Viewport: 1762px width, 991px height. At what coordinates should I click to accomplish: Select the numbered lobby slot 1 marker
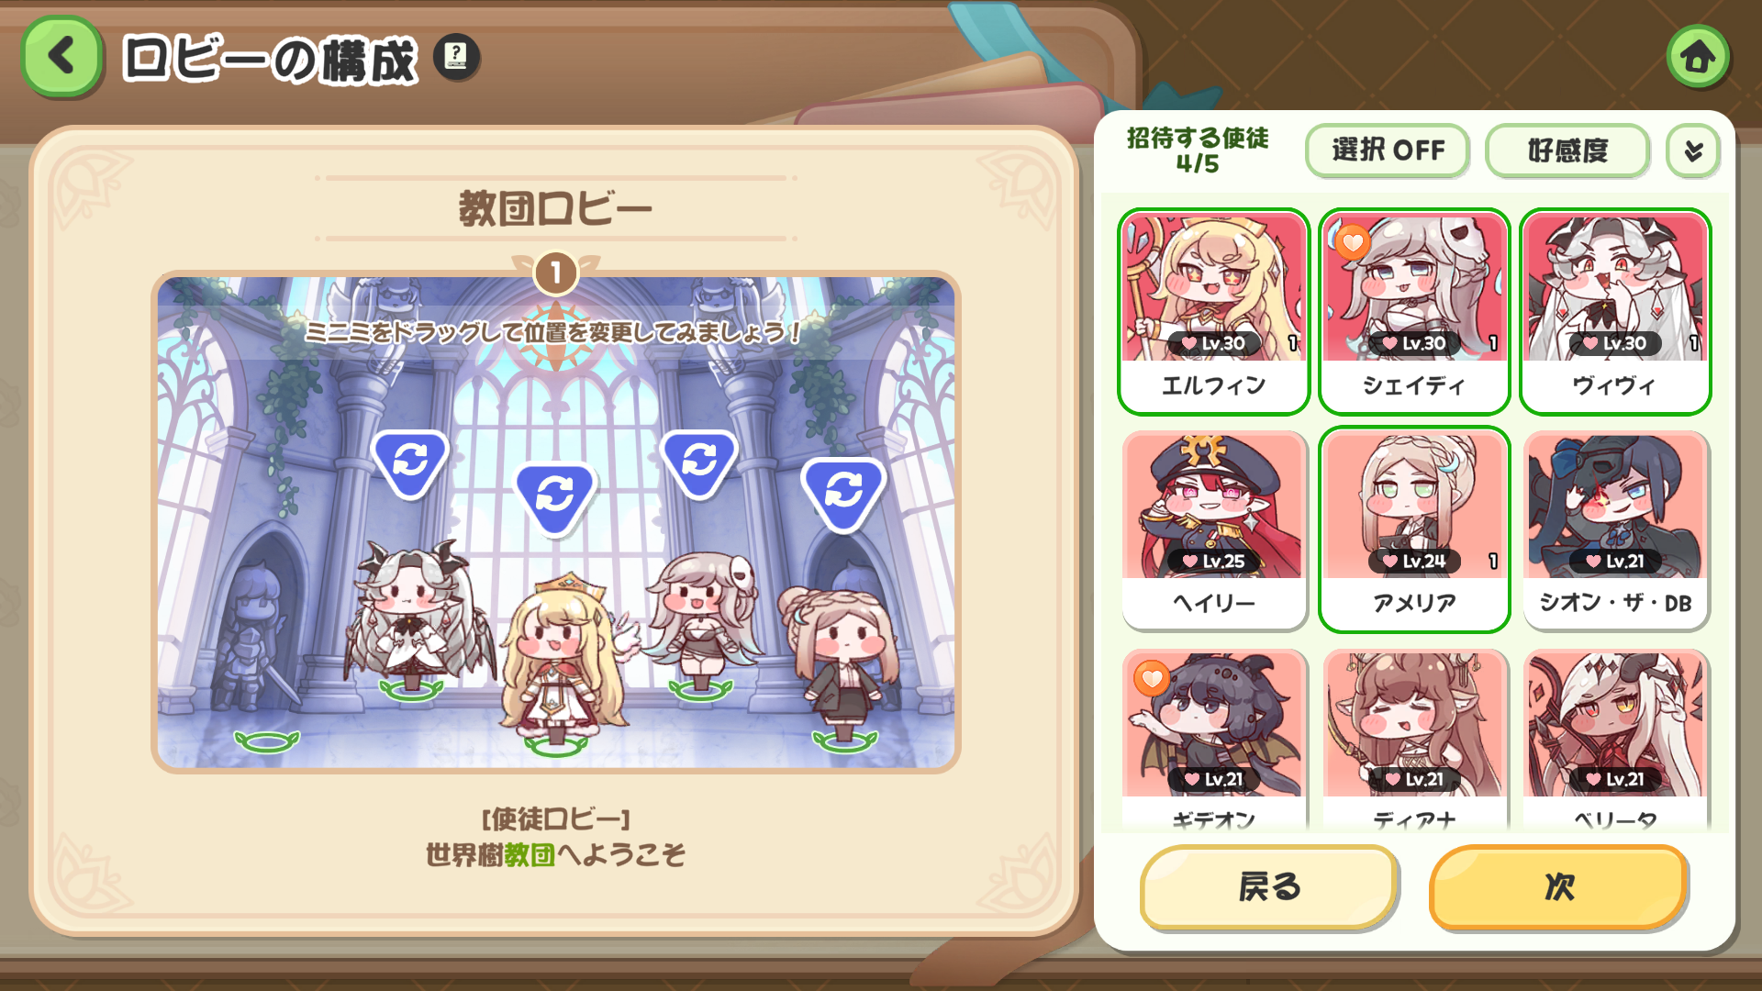coord(555,273)
